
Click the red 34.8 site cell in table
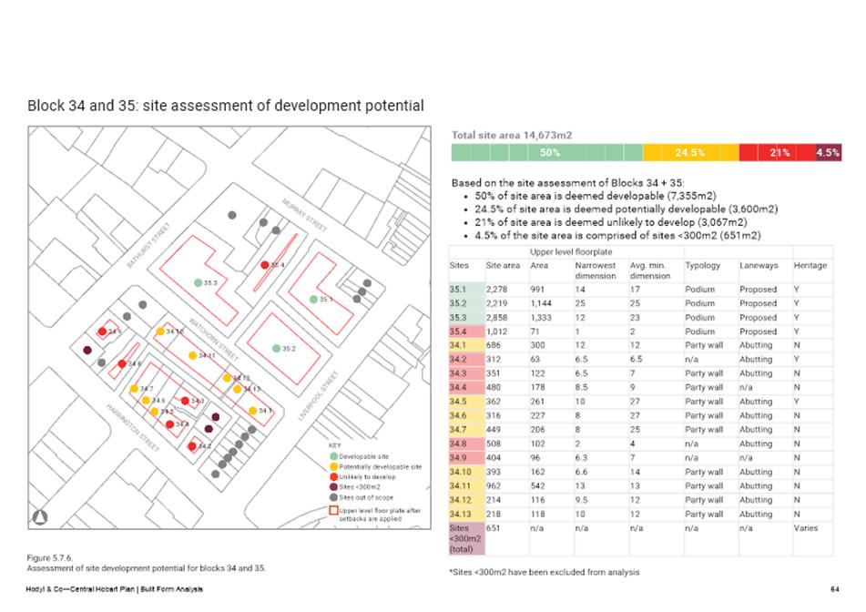coord(466,444)
